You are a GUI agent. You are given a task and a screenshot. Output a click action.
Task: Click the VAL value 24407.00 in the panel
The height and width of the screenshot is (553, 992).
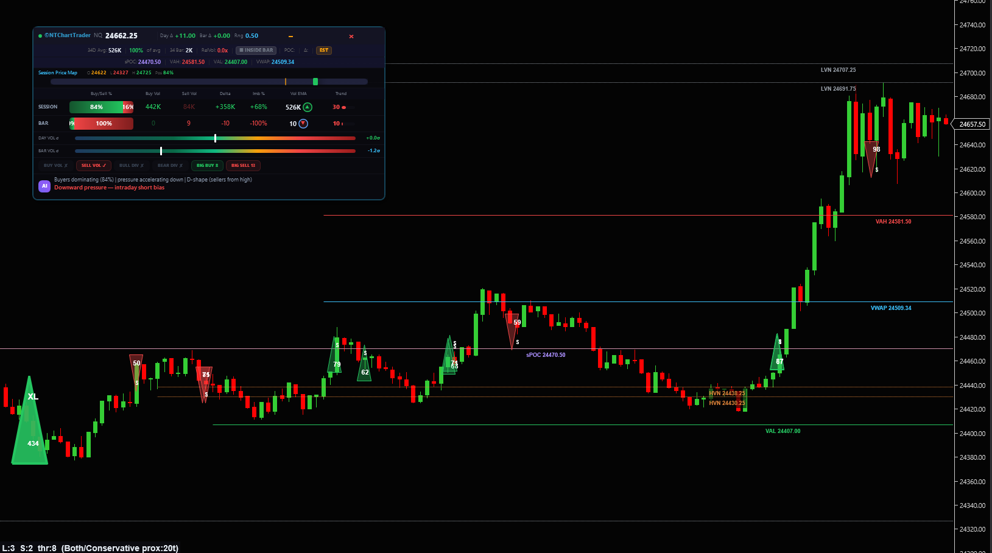click(x=236, y=62)
